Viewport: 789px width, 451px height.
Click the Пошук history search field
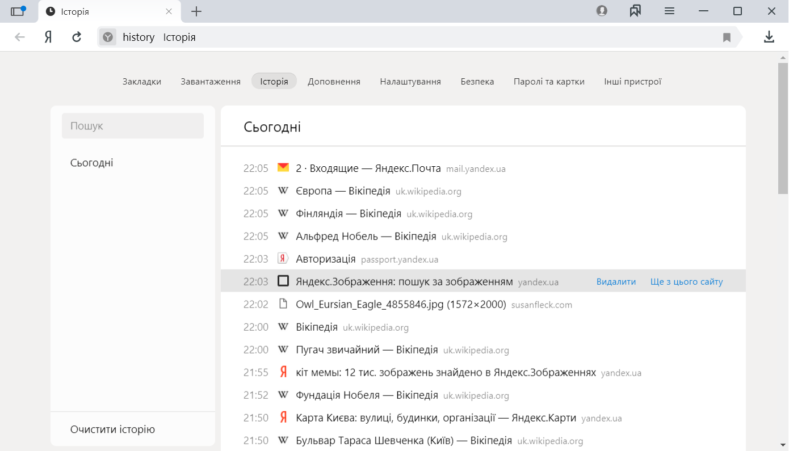coord(133,126)
